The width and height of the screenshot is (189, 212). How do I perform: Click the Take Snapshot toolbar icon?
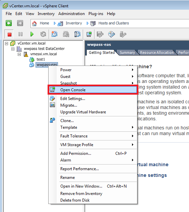point(55,34)
